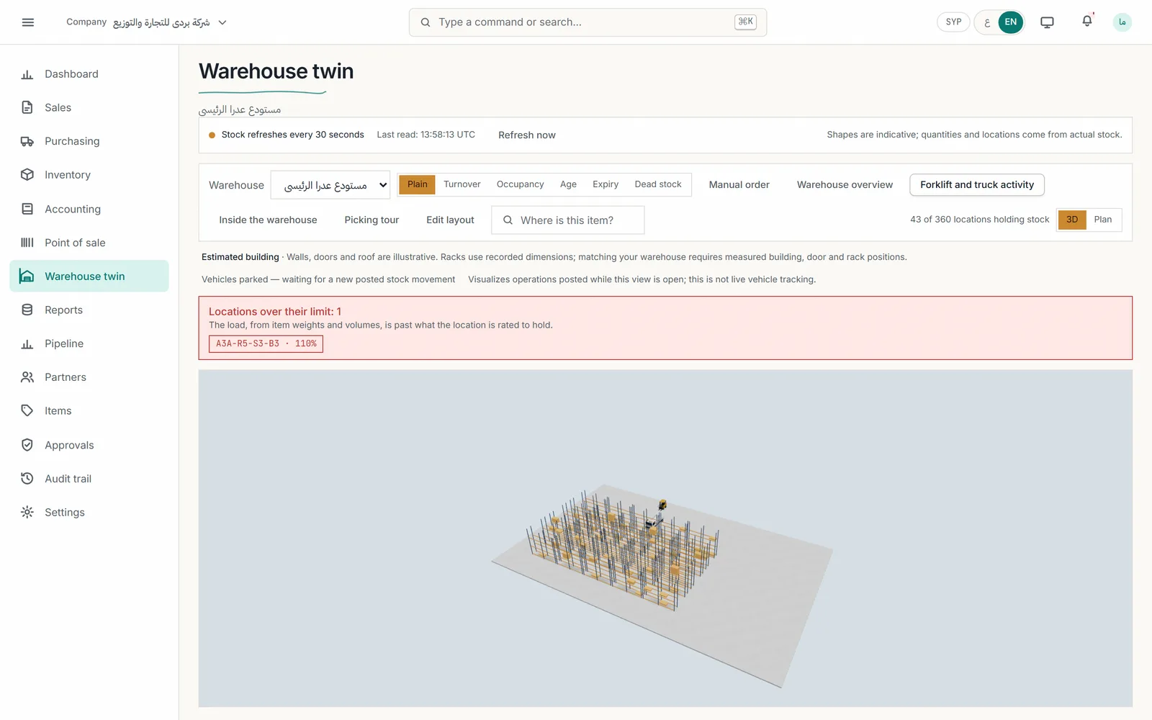
Task: Click the over-limit location A3A-R5-S3-B3 chip
Action: [266, 344]
